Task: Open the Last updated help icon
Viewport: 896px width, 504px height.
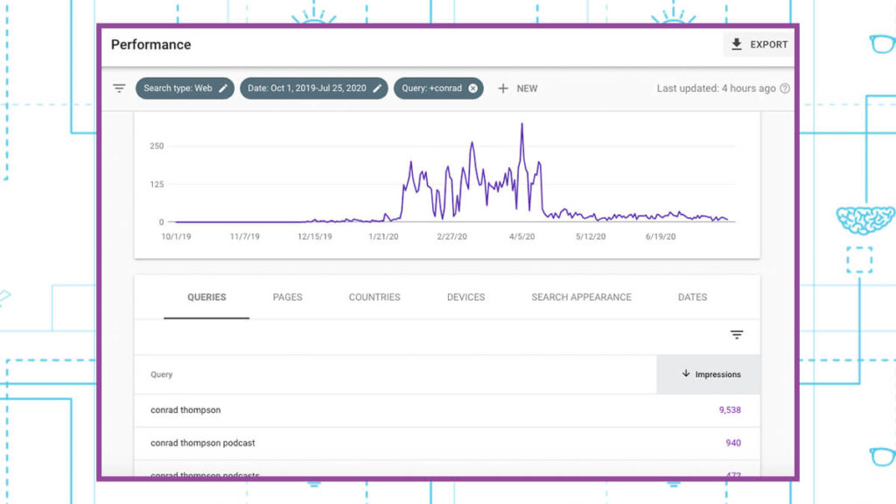Action: click(785, 88)
